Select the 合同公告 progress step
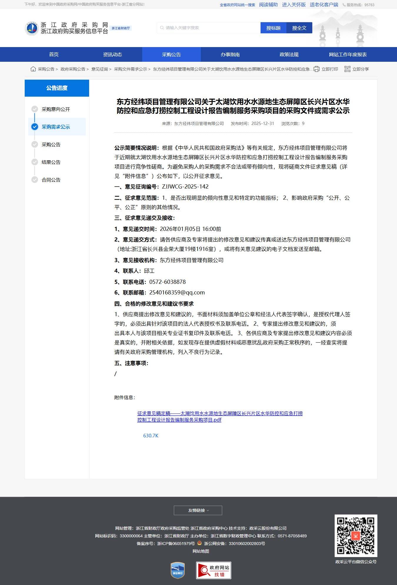Viewport: 397px width, 585px height. tap(51, 180)
